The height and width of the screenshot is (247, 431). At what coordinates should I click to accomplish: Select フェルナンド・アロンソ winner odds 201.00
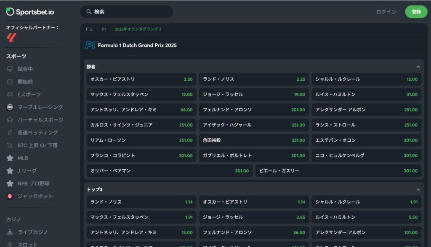coord(254,110)
